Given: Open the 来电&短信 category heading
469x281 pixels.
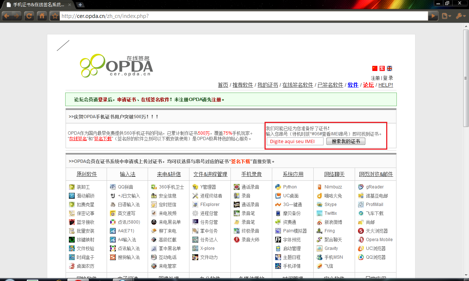Looking at the screenshot, I should click(169, 174).
